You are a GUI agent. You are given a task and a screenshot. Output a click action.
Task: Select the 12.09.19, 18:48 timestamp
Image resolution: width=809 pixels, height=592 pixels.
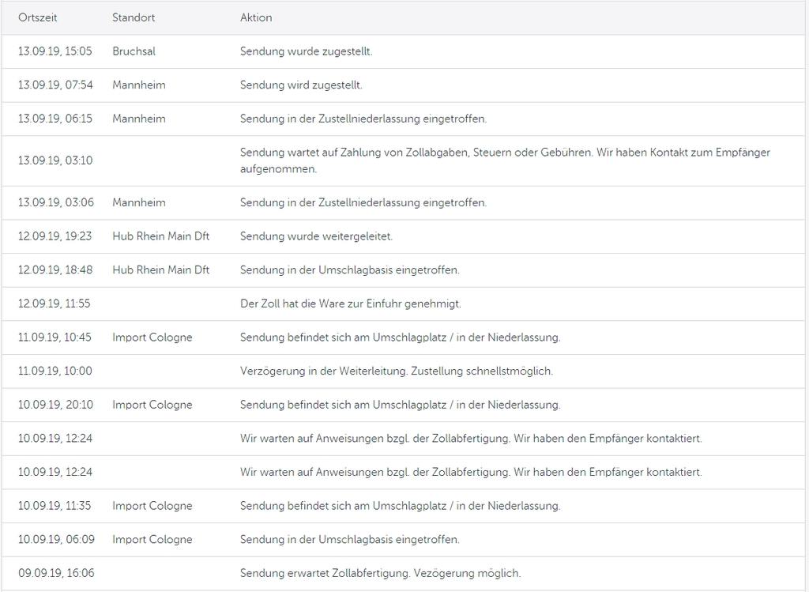(x=55, y=270)
